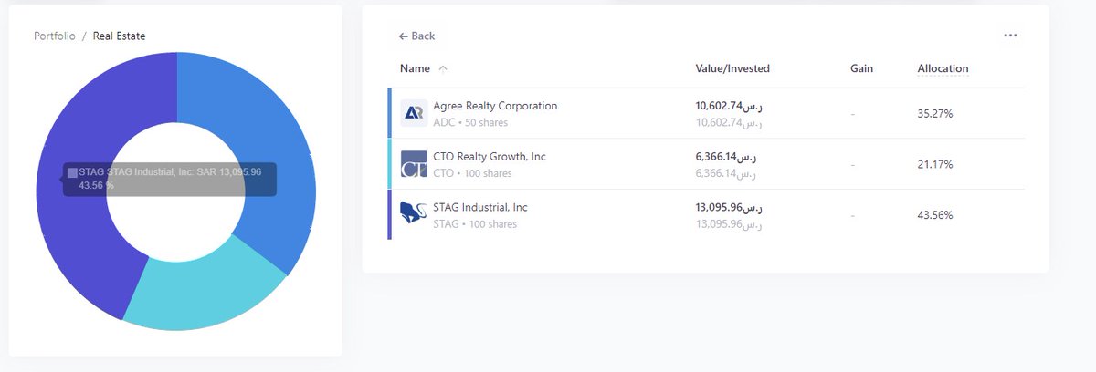Click the 13,095.96 value in the STAG row
Image resolution: width=1096 pixels, height=372 pixels.
coord(729,208)
